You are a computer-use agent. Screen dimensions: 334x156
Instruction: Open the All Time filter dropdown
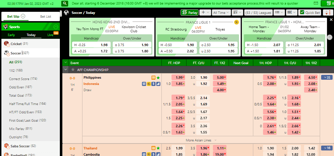221,12
